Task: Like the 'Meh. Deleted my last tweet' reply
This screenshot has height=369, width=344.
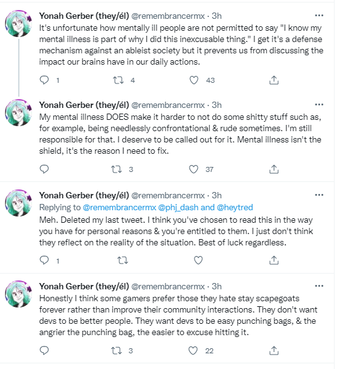Action: [198, 260]
